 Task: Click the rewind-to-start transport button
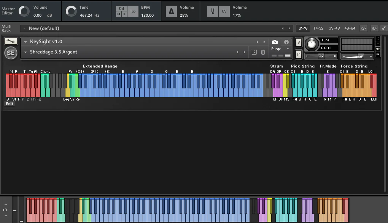pos(119,14)
